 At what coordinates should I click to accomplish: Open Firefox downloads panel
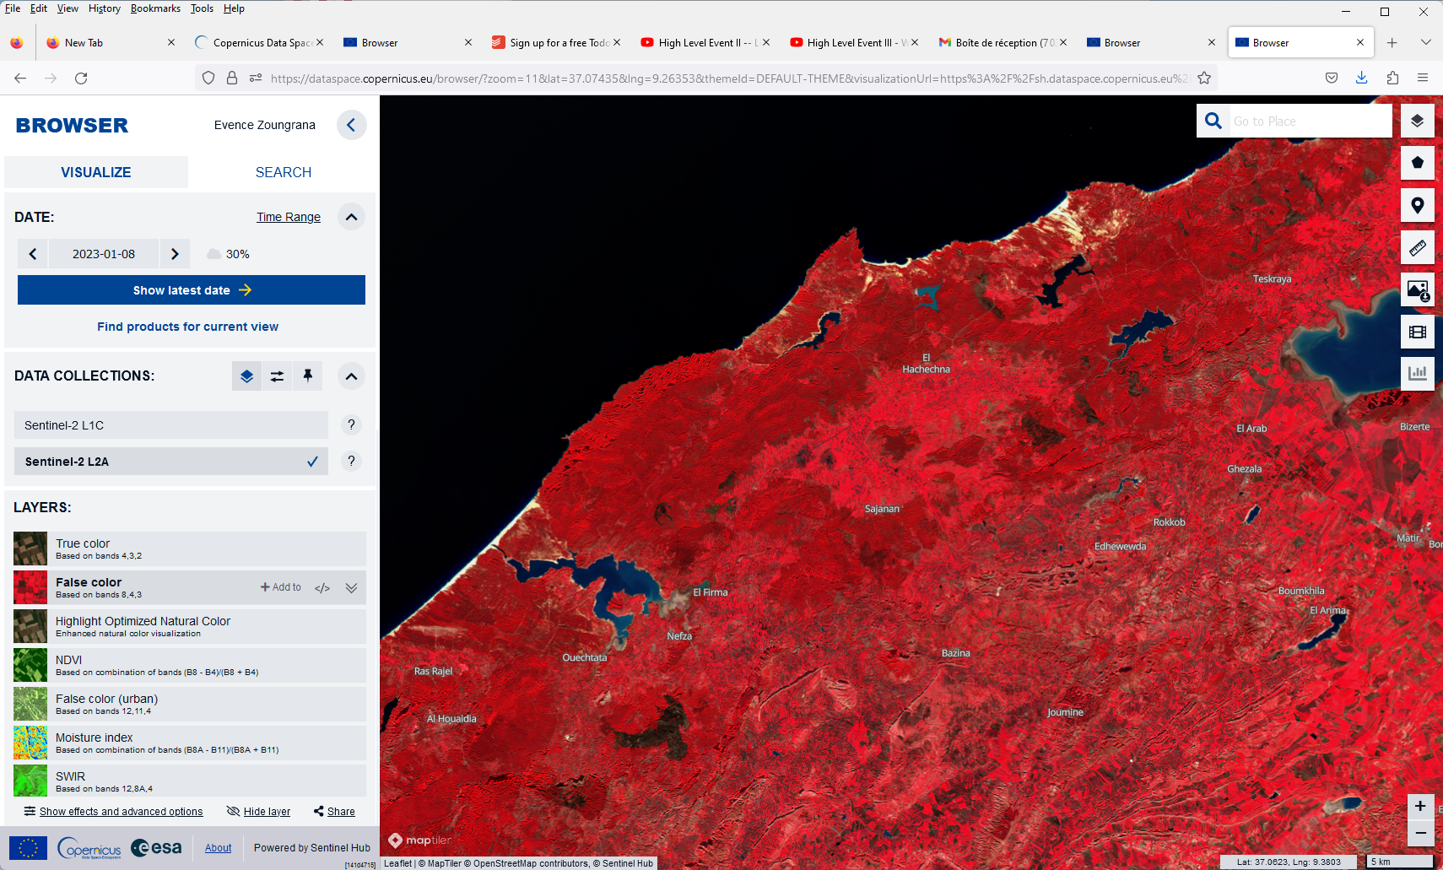[x=1362, y=78]
